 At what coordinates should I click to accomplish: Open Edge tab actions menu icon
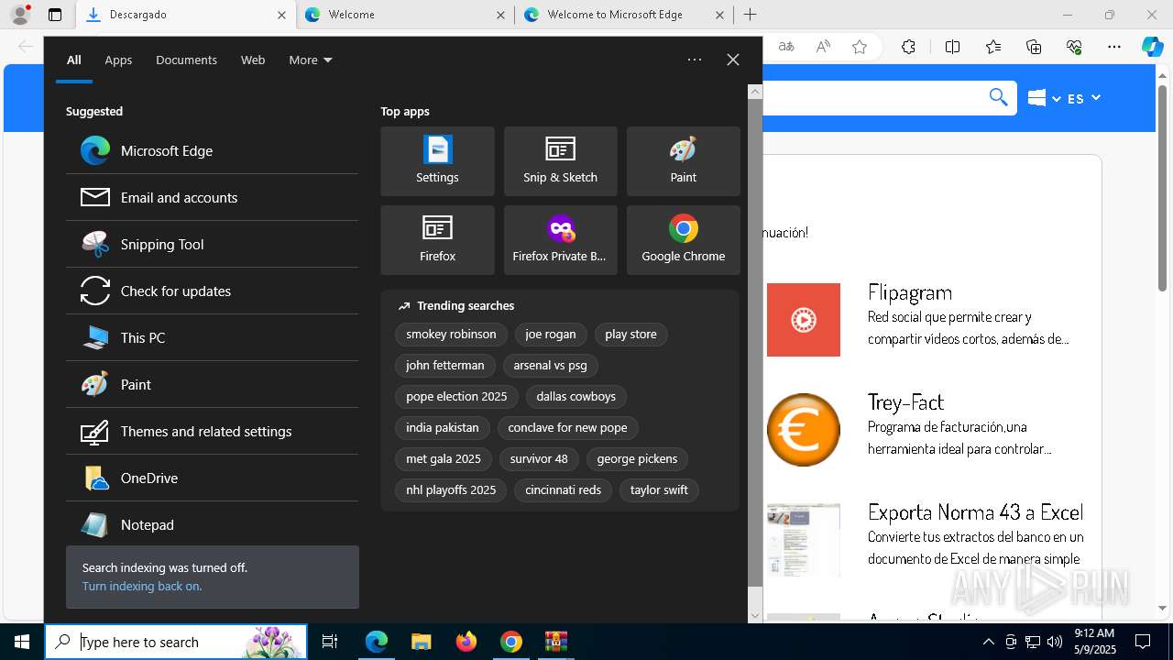point(55,15)
